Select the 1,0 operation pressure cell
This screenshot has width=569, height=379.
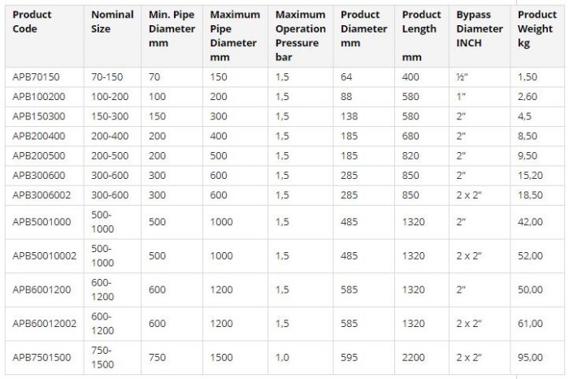click(x=283, y=358)
